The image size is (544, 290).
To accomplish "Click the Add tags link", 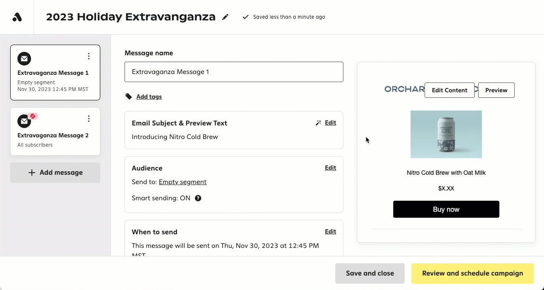I will click(x=149, y=97).
